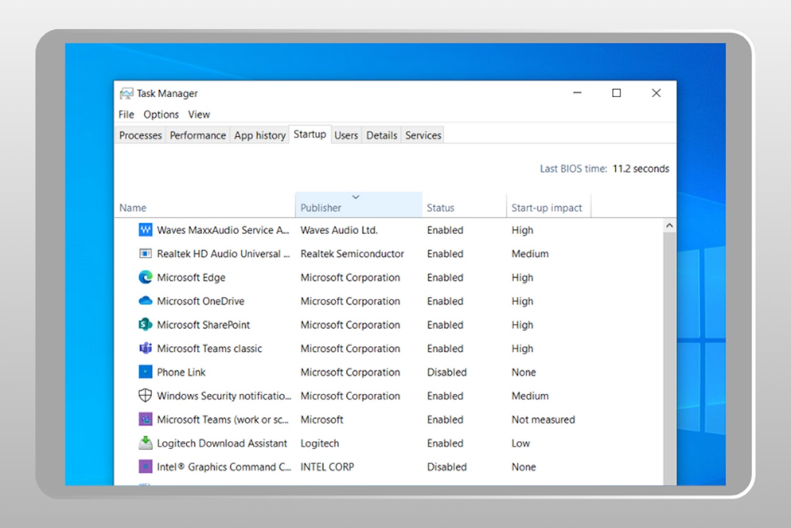Click the Medium impact of Windows Security row
The image size is (791, 528).
[x=530, y=395]
